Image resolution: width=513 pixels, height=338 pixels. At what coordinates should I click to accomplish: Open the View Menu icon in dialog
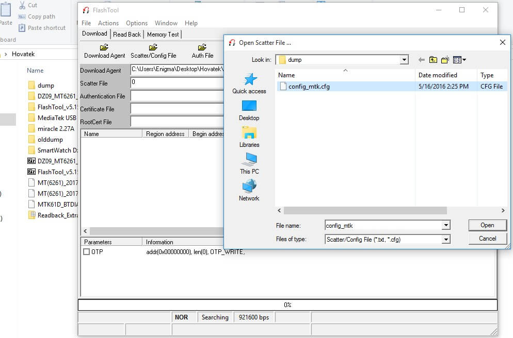459,60
